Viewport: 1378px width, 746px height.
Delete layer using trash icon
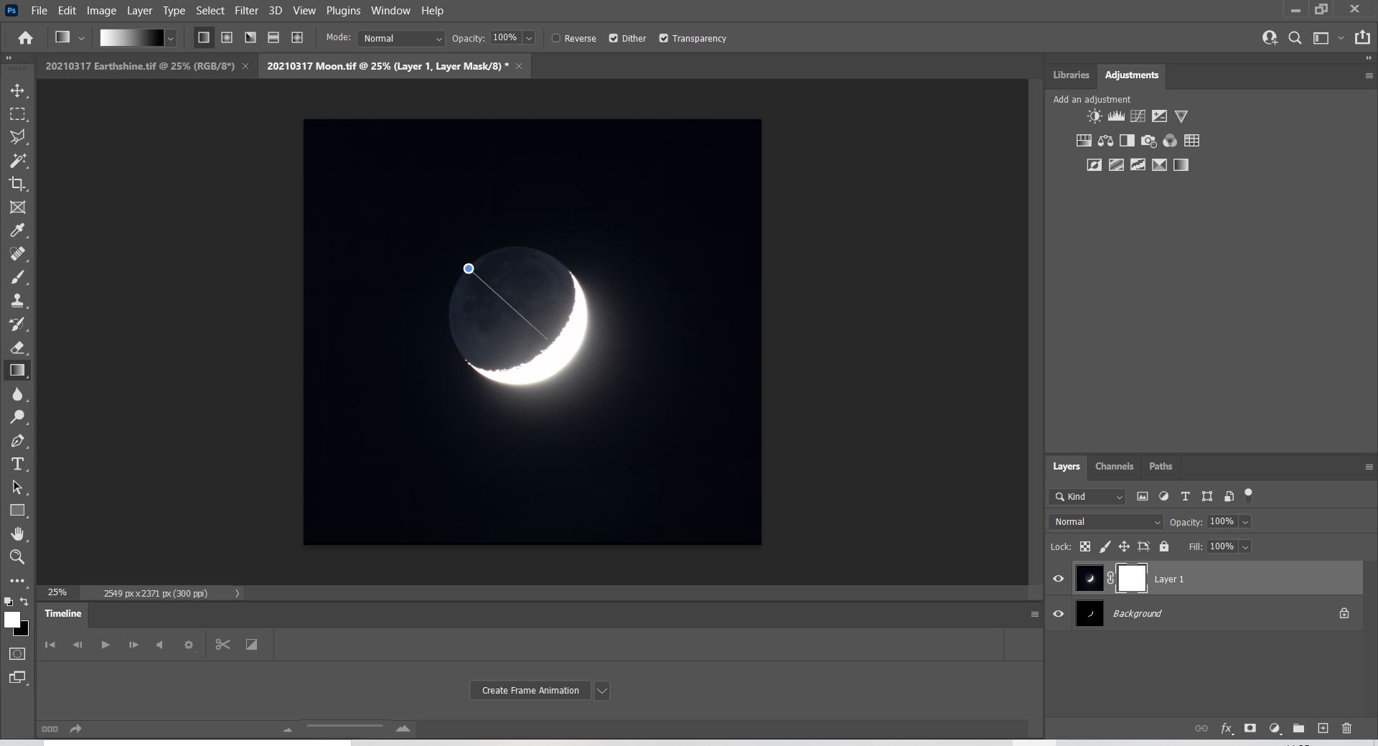point(1346,729)
